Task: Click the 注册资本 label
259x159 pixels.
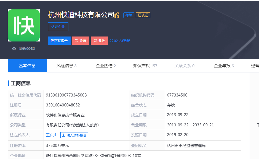Action: point(18,146)
